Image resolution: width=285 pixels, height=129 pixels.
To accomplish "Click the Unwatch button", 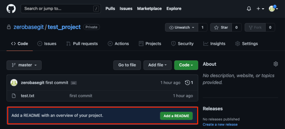I will pyautogui.click(x=181, y=27).
